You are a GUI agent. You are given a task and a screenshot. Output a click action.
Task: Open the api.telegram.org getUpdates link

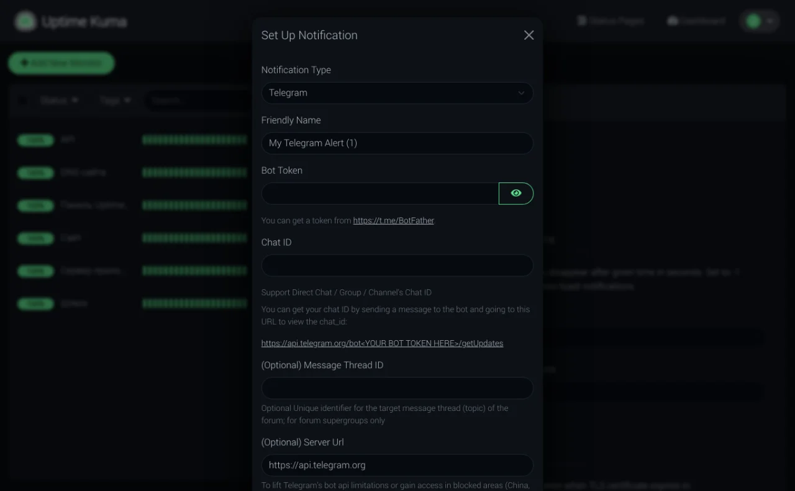(x=382, y=343)
